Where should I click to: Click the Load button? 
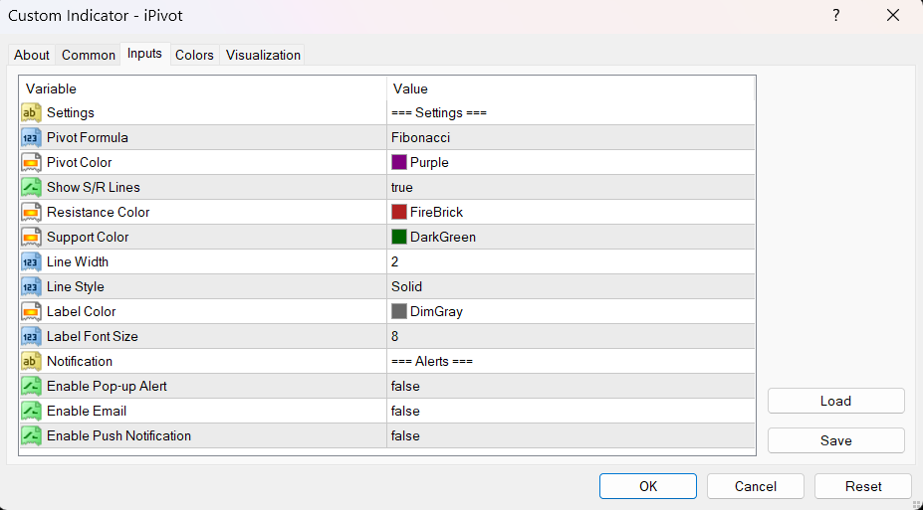point(835,402)
